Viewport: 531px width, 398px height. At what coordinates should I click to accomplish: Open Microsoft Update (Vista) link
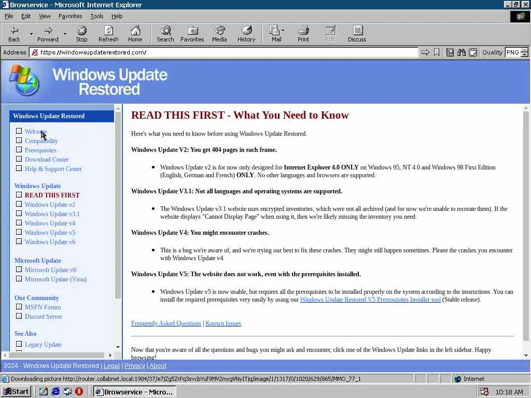(x=56, y=279)
